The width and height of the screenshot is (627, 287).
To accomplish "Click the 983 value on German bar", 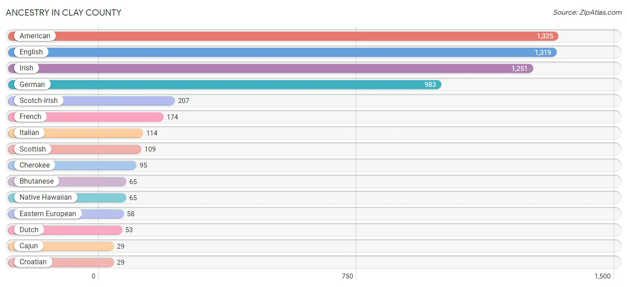I will click(430, 85).
